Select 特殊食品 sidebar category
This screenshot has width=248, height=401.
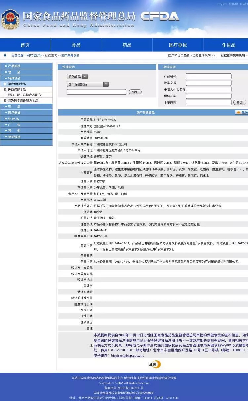tap(26, 78)
